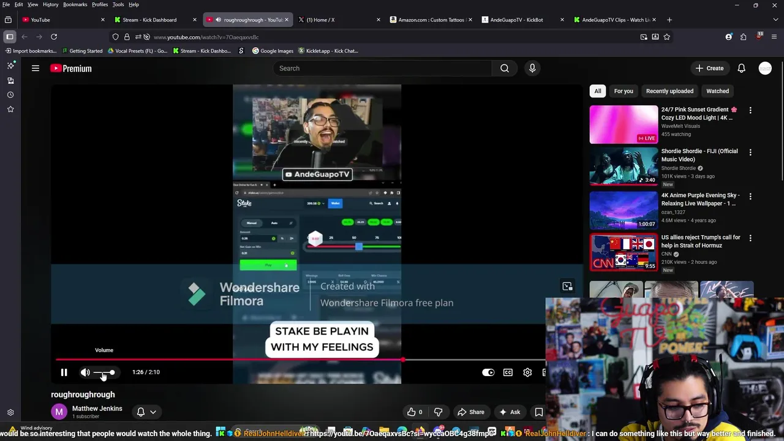Click the Ask button
Viewport: 784px width, 441px height.
[x=510, y=412]
